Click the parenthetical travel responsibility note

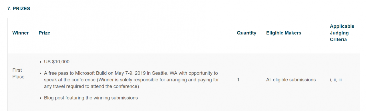tap(132, 83)
